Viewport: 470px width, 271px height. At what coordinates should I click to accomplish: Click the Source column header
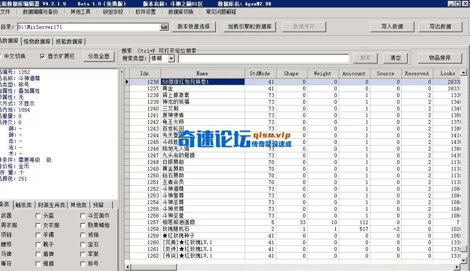tap(386, 74)
